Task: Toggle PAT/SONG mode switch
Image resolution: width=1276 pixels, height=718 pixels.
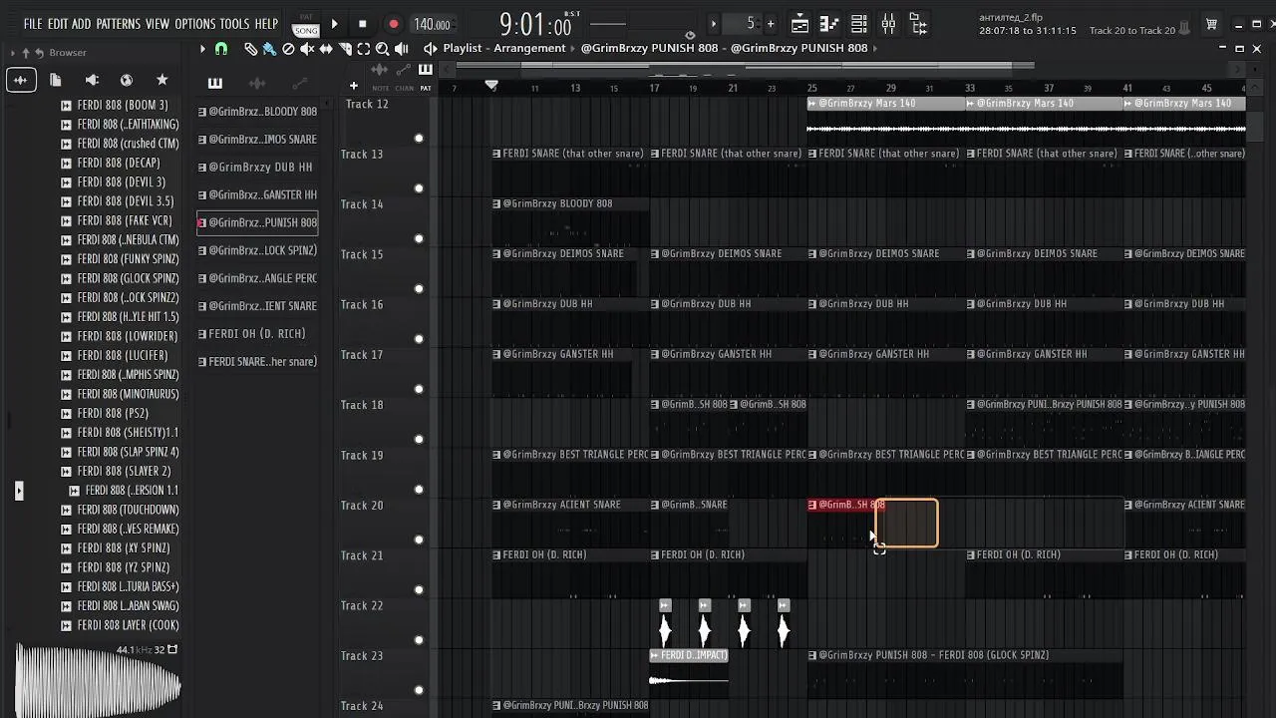Action: pyautogui.click(x=306, y=24)
